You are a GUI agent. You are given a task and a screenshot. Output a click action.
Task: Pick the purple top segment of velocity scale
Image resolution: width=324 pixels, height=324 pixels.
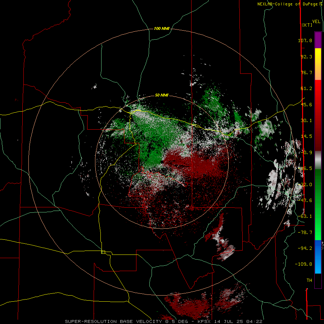pos(318,40)
